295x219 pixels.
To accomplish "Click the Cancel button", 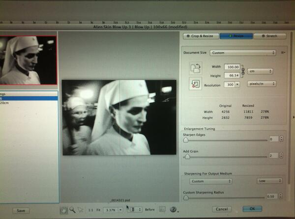I will click(x=222, y=209).
